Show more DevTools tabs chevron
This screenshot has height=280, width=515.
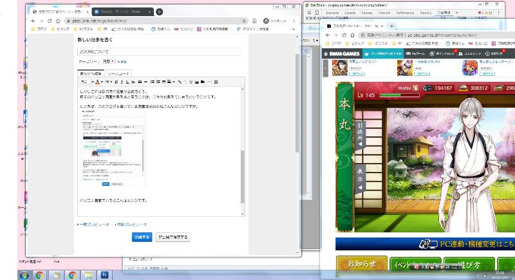click(x=456, y=12)
